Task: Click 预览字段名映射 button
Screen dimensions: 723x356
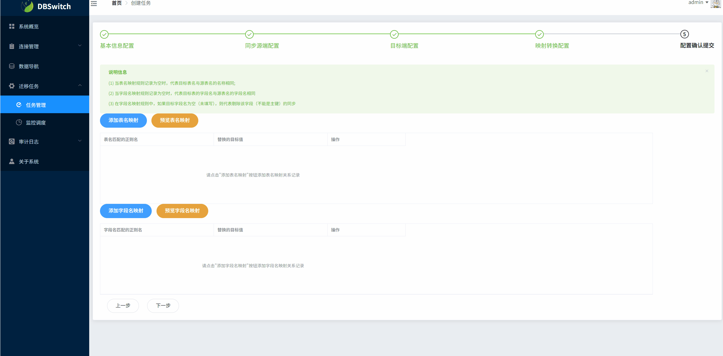Action: (182, 211)
